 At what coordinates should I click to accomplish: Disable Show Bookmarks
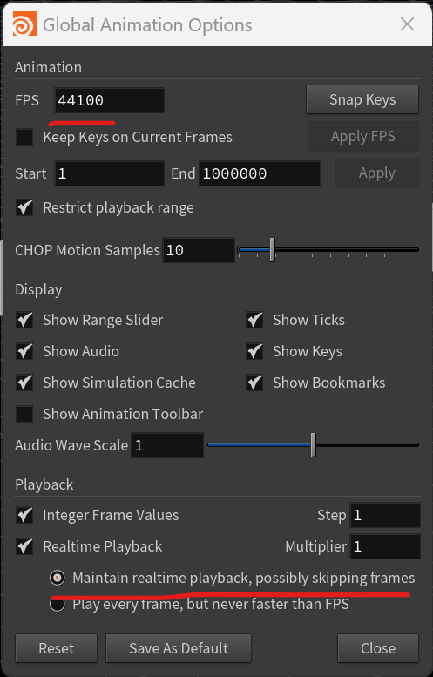coord(254,383)
